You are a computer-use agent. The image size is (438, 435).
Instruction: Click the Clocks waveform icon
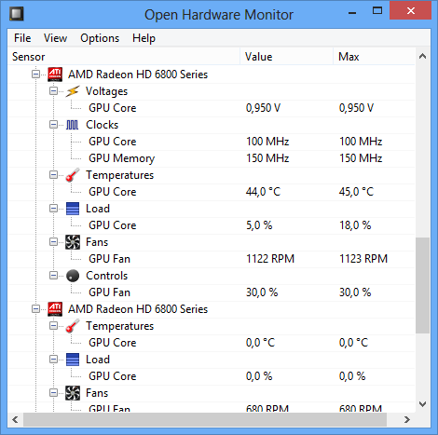click(x=73, y=125)
